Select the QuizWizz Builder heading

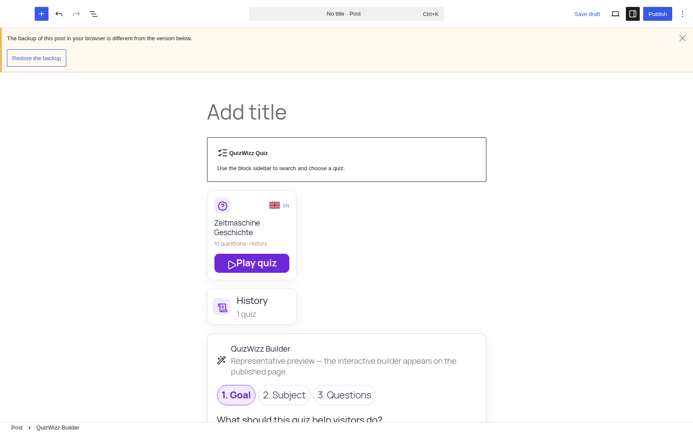pos(260,349)
